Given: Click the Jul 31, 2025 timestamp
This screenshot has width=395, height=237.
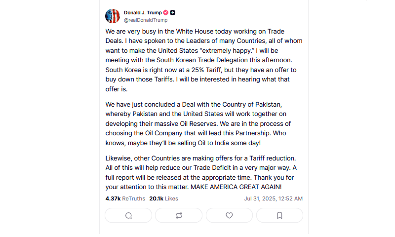Looking at the screenshot, I should (273, 198).
